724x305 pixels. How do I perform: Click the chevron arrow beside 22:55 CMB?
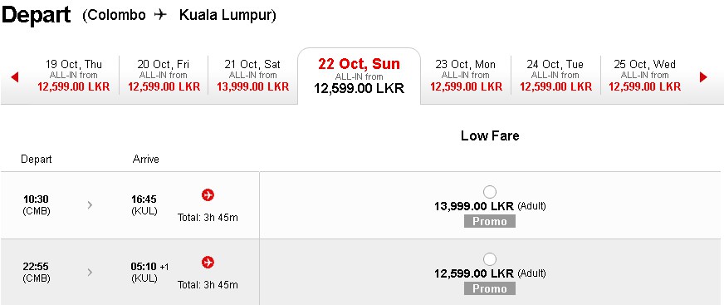90,273
